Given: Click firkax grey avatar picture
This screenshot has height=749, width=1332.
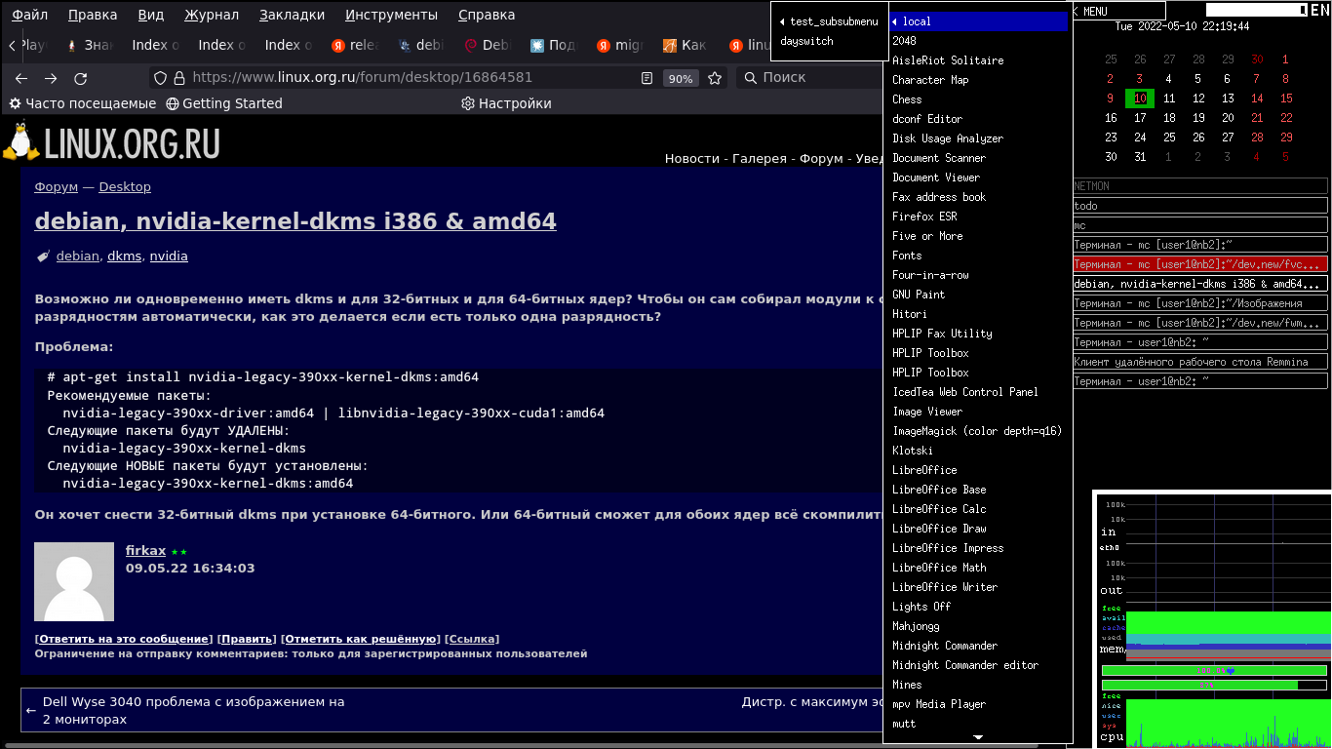Looking at the screenshot, I should tap(74, 581).
